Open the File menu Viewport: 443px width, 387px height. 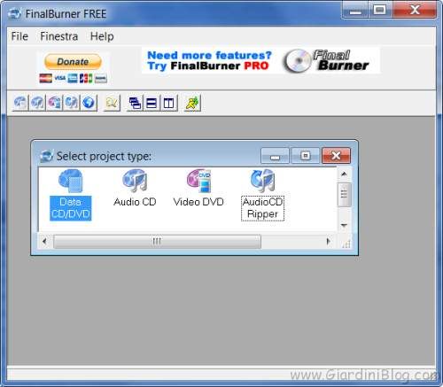tap(19, 36)
